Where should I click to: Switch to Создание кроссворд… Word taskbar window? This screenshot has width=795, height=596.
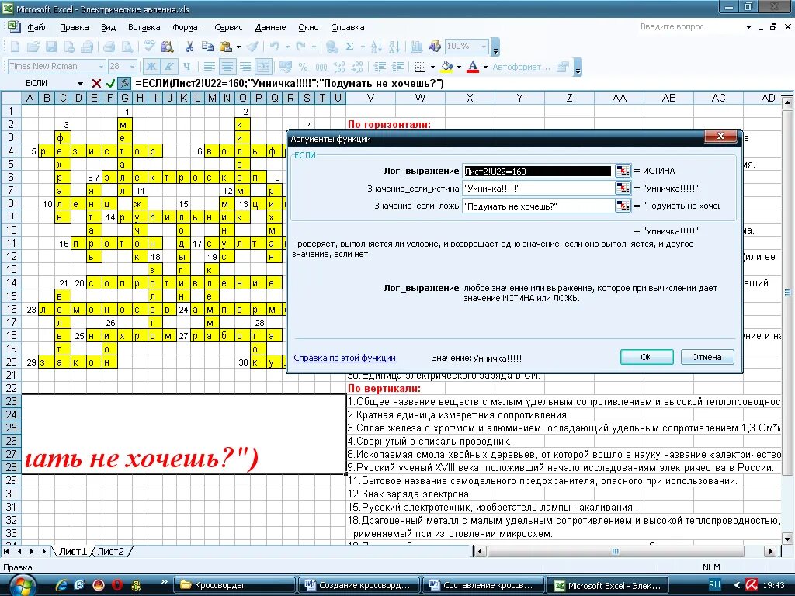click(x=359, y=585)
